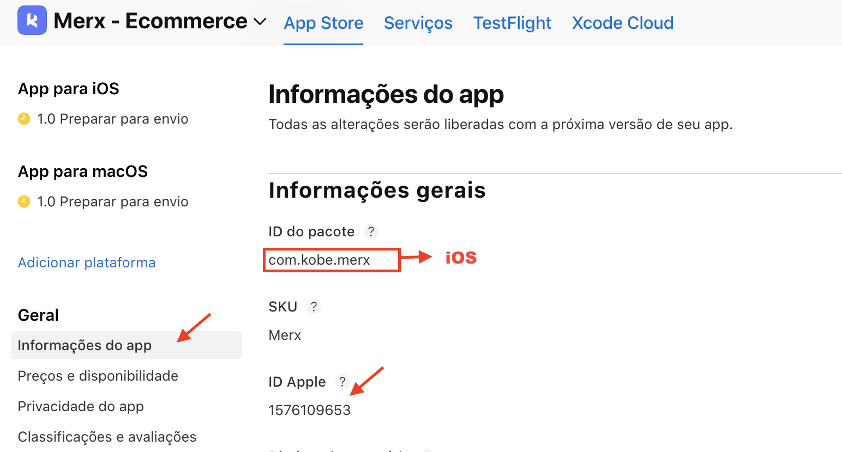Click the yellow status icon under App para iOS
The width and height of the screenshot is (842, 452).
pos(24,119)
